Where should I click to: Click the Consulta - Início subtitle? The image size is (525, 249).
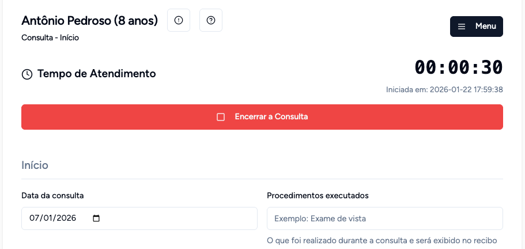(x=50, y=38)
